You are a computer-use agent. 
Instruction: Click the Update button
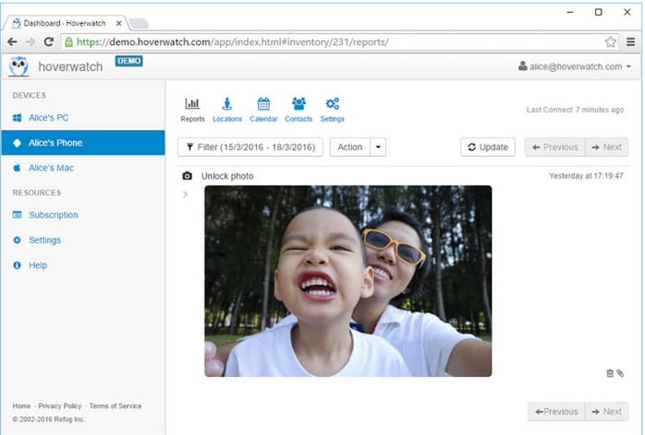487,147
